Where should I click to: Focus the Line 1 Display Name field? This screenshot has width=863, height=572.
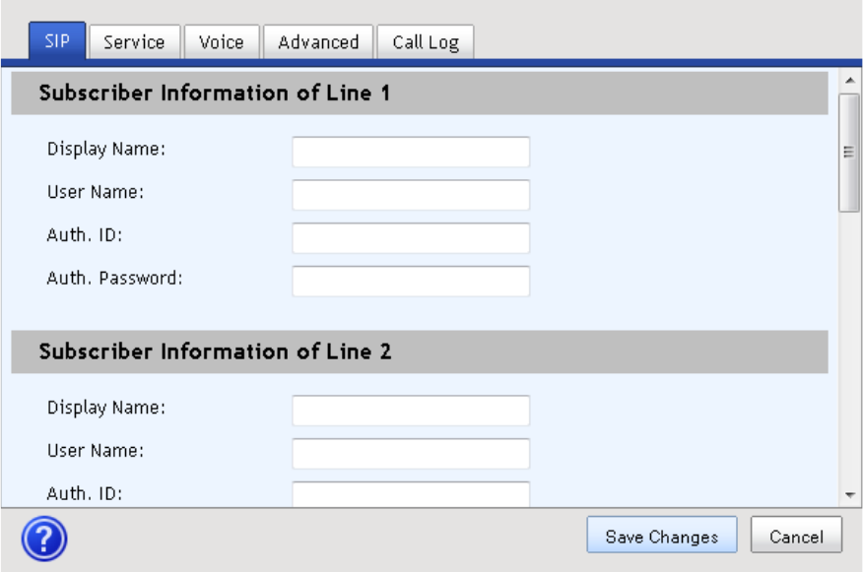(411, 153)
